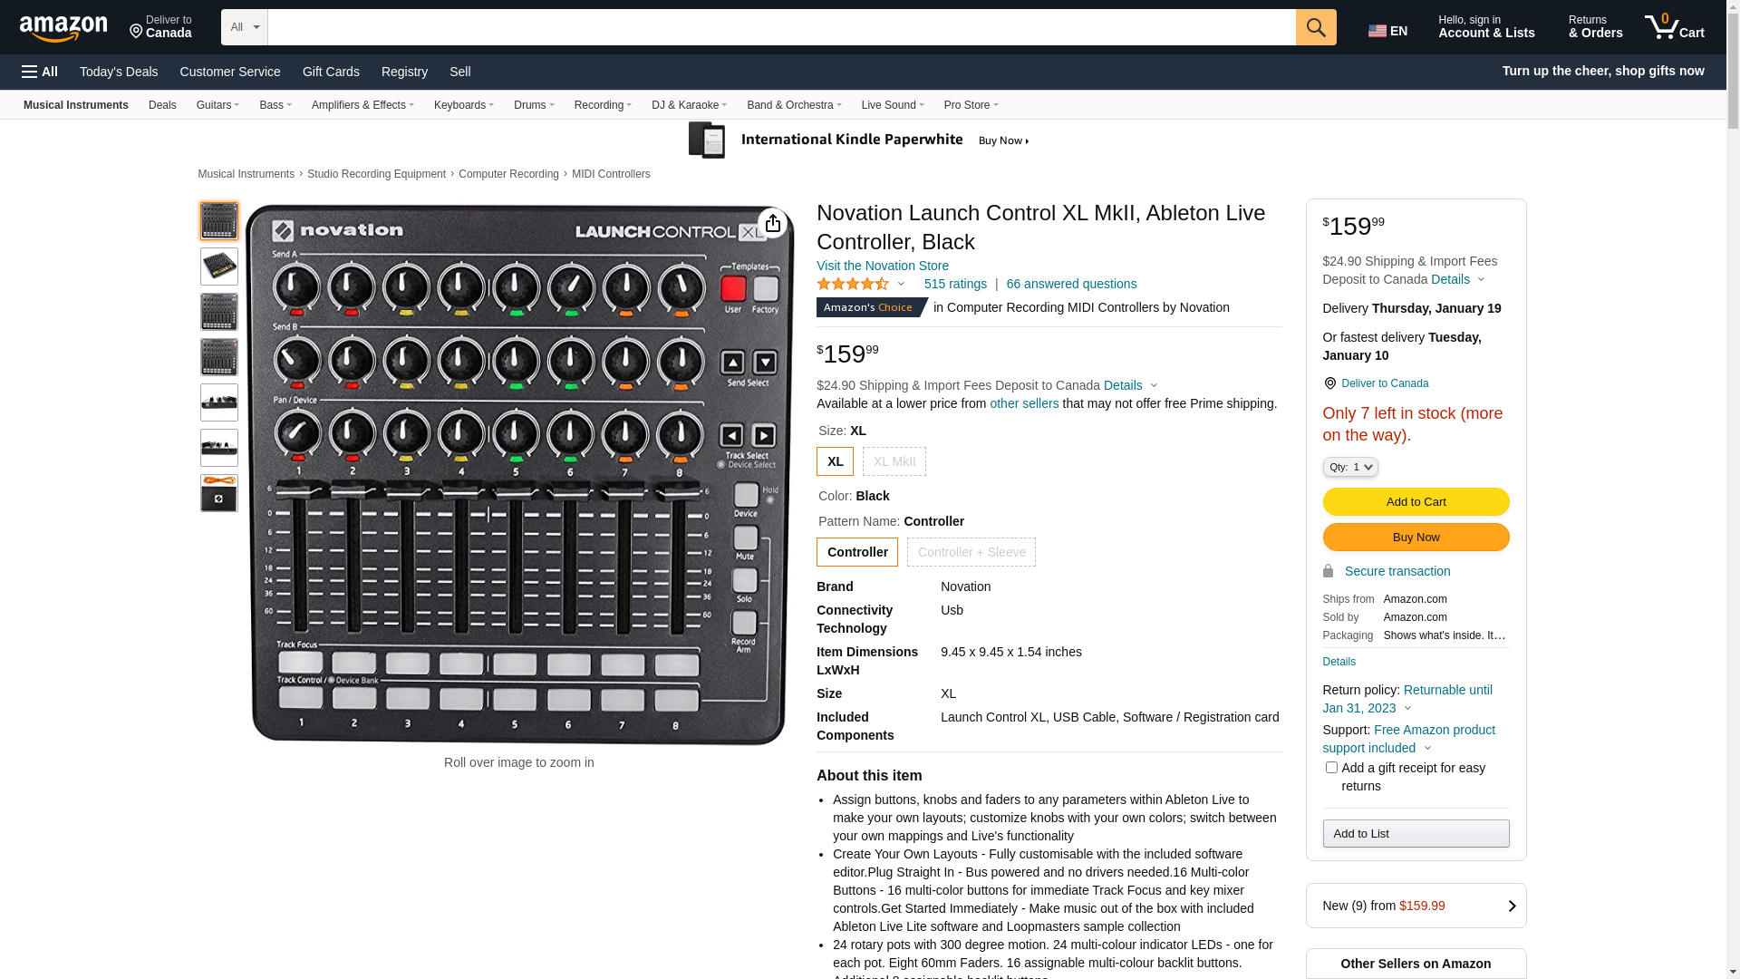
Task: Select Controller + Sleeve pattern option
Action: click(971, 552)
